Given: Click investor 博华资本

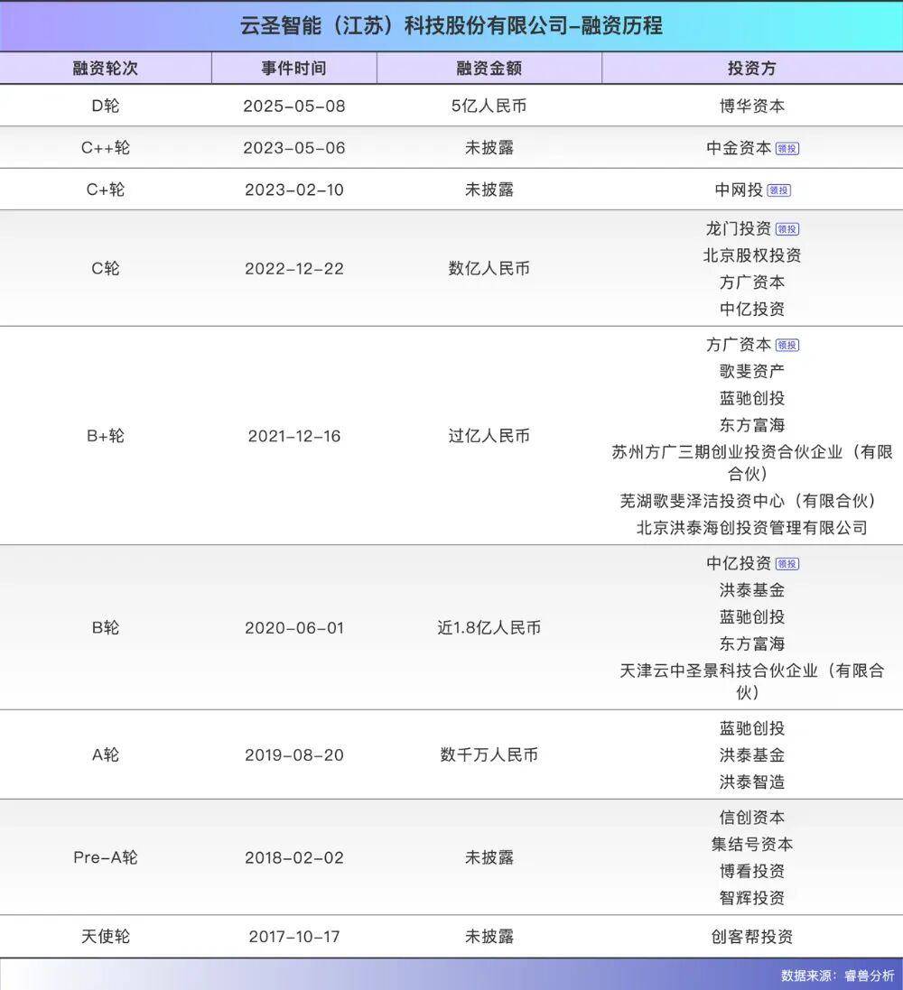Looking at the screenshot, I should click(x=752, y=106).
